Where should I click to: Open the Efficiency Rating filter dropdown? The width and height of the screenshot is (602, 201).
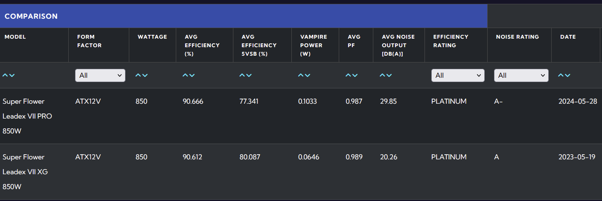tap(458, 75)
